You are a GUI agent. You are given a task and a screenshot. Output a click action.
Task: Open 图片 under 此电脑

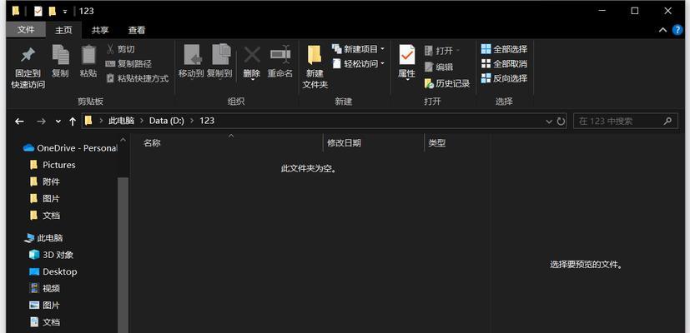tap(44, 305)
